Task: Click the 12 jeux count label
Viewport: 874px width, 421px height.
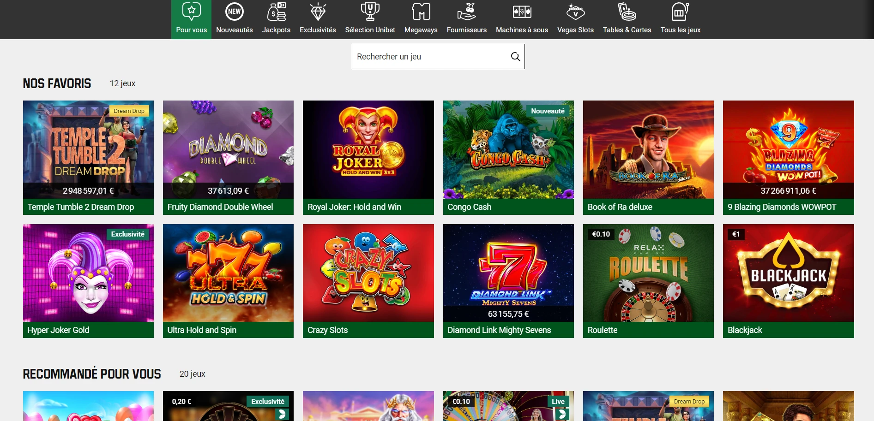Action: click(x=122, y=83)
